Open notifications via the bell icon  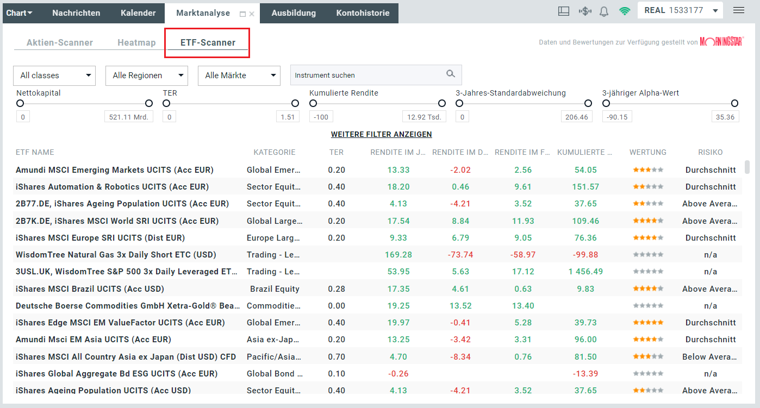[x=603, y=10]
